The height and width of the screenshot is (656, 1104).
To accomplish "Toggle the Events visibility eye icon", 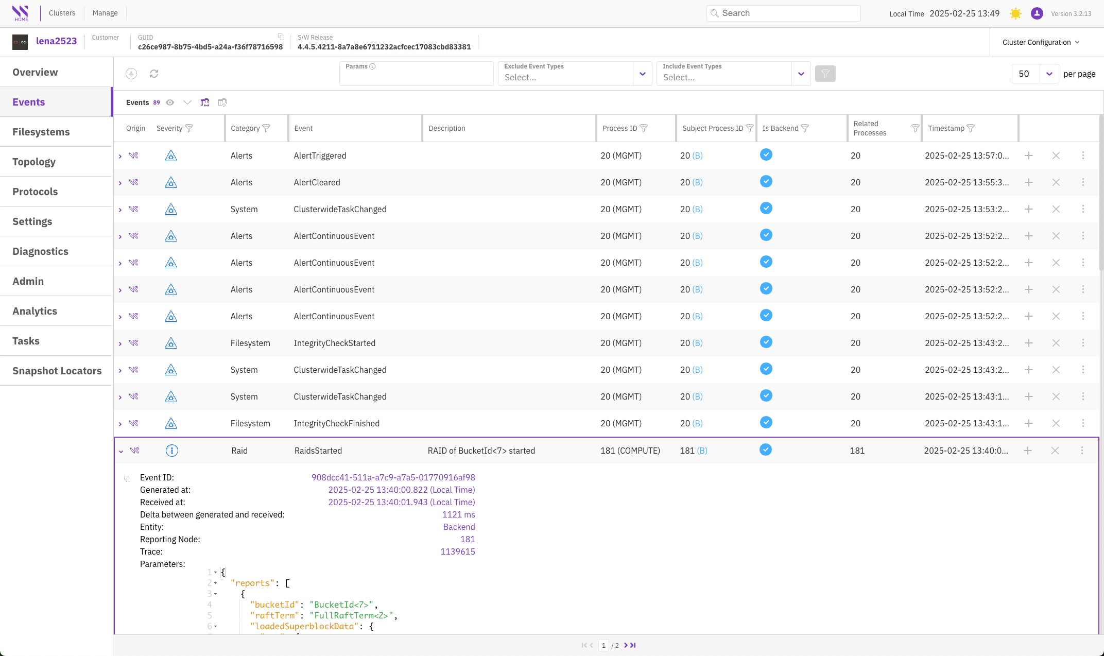I will pyautogui.click(x=170, y=102).
